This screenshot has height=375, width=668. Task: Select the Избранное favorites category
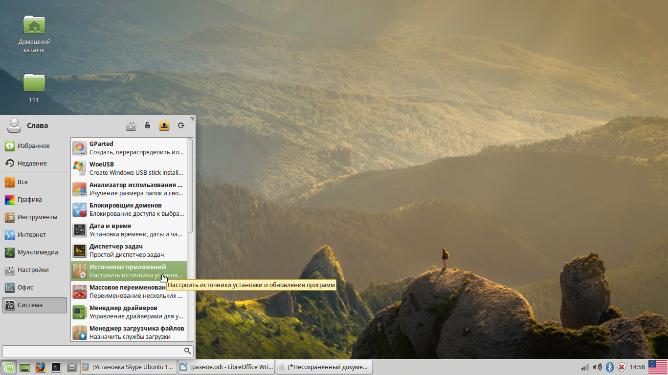(34, 146)
